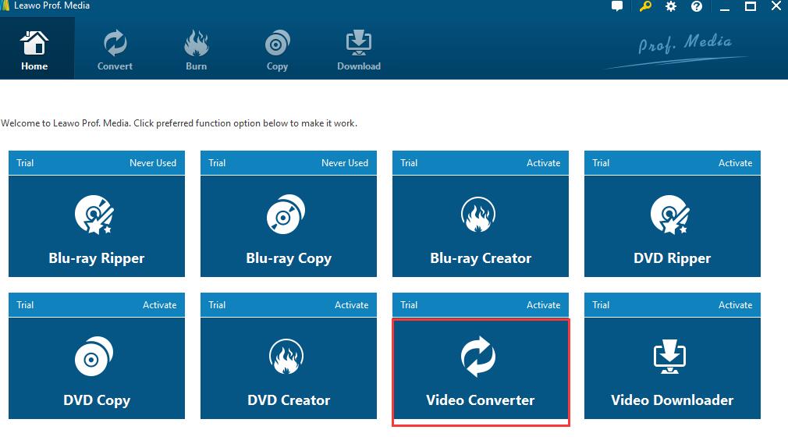
Task: Click Activate on the DVD Copy tile
Action: 159,305
